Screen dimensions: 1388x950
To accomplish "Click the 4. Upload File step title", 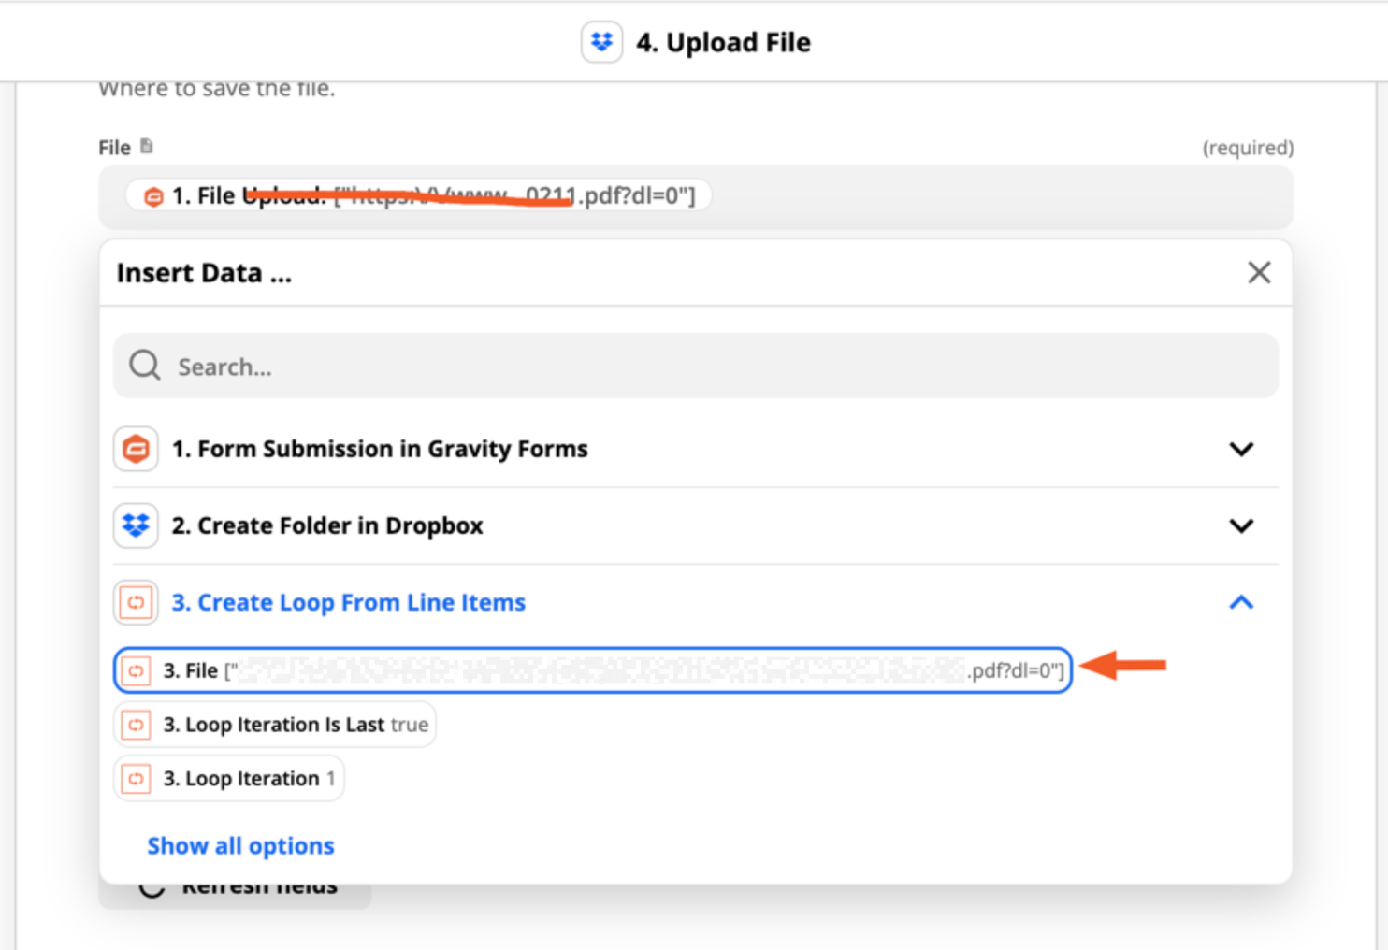I will tap(723, 42).
